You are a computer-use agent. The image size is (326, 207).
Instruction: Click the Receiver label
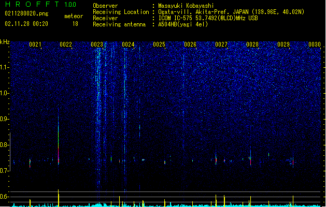coord(105,18)
